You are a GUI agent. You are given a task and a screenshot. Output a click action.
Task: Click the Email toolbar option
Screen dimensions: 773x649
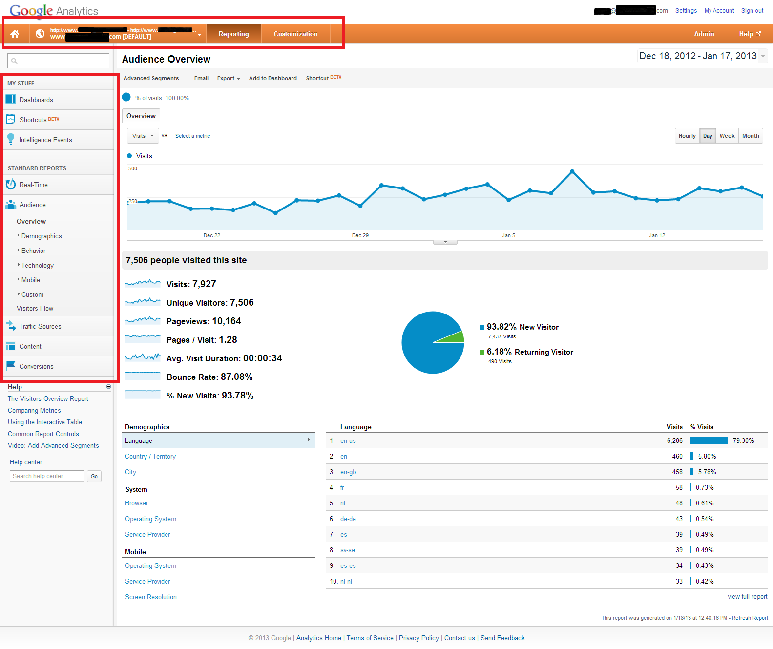201,78
